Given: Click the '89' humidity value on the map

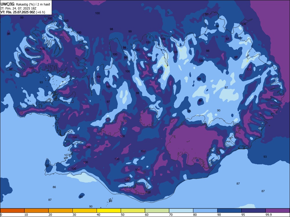Looking at the screenshot, I should [110, 201].
